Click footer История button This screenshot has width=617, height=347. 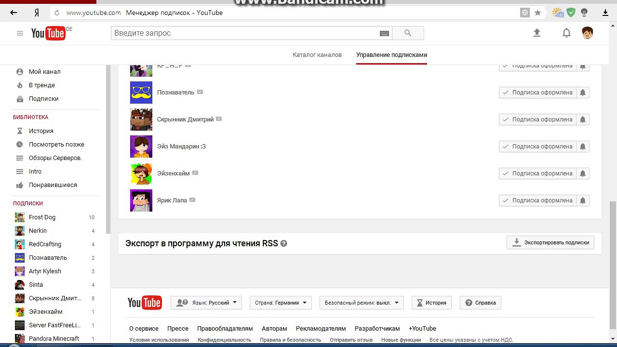coord(431,303)
